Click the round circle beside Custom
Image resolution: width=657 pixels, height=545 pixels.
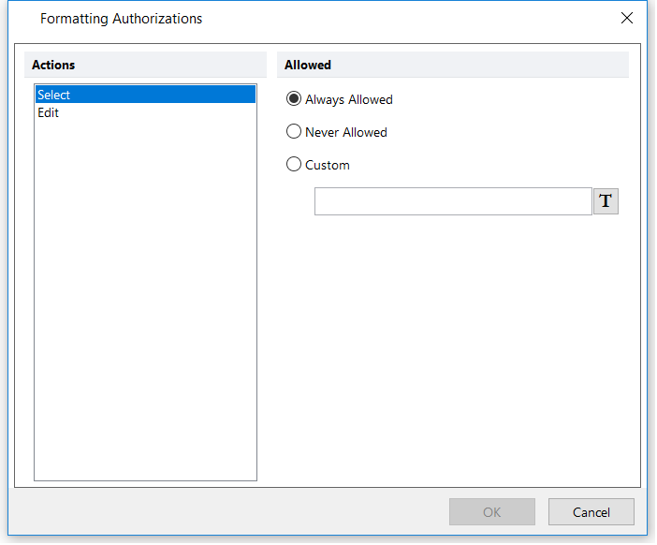pos(294,165)
